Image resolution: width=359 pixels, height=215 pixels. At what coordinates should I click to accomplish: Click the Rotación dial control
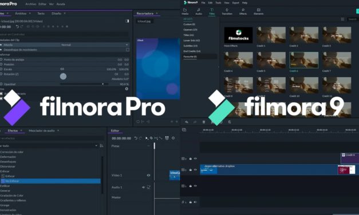(63, 77)
